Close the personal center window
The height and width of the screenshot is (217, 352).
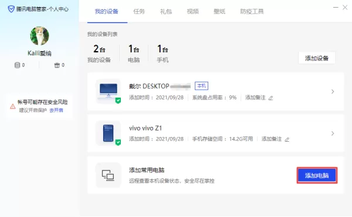[x=345, y=8]
